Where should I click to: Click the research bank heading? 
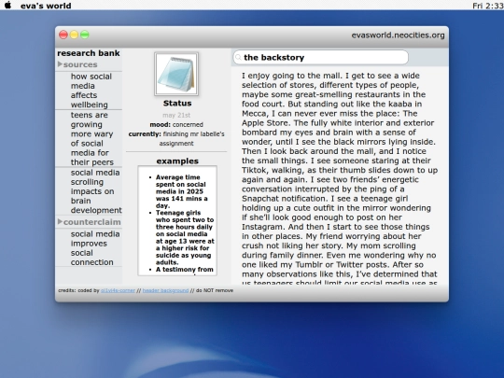[x=89, y=53]
